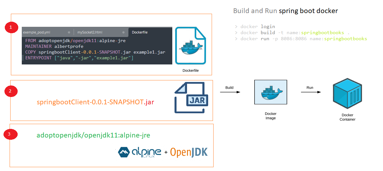The height and width of the screenshot is (171, 383).
Task: Click the FROM adoptopenjdk code line
Action: click(76, 41)
